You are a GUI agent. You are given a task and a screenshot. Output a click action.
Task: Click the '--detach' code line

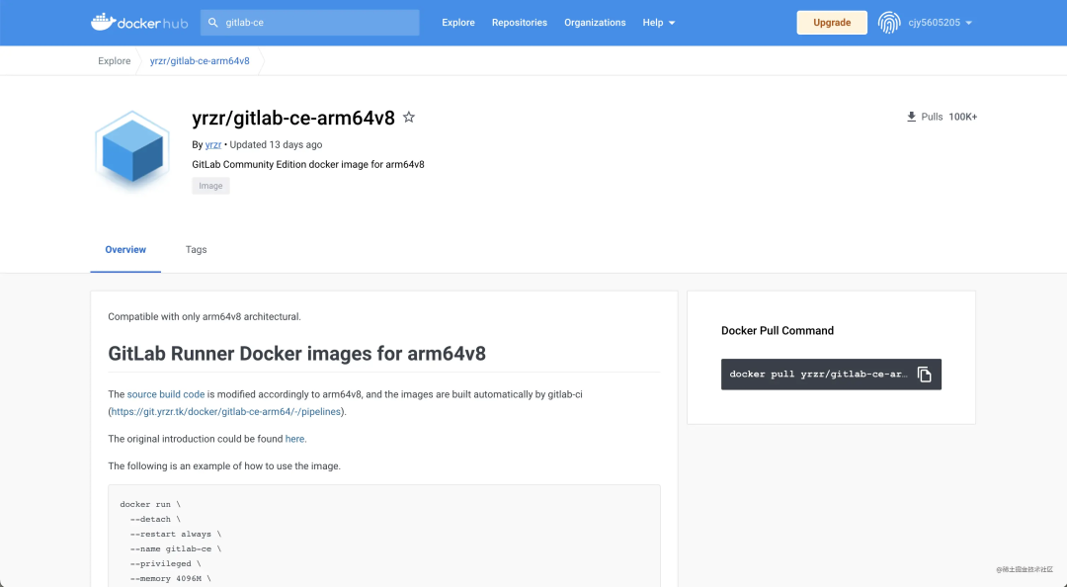point(156,519)
